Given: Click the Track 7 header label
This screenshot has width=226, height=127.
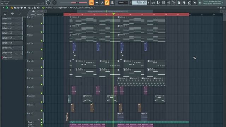Looking at the screenshot, I should coord(30,70).
